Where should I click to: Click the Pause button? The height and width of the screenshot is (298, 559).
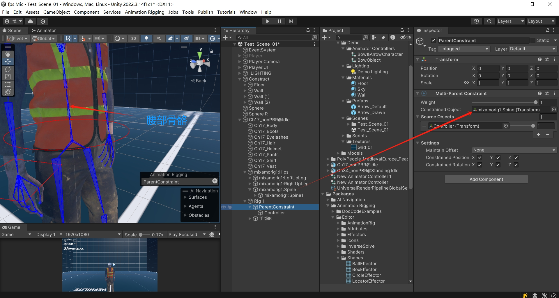279,21
